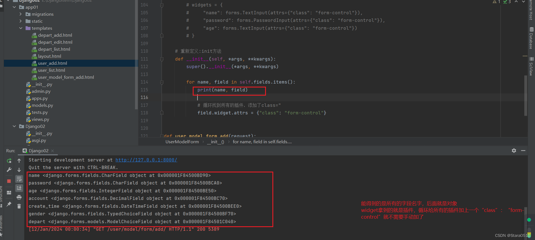
Task: Stop the running Django02 process
Action: pos(9,181)
